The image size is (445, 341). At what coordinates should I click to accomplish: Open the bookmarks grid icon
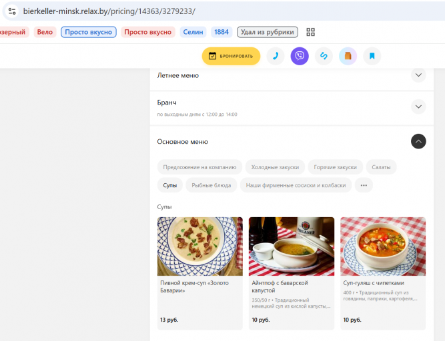310,32
